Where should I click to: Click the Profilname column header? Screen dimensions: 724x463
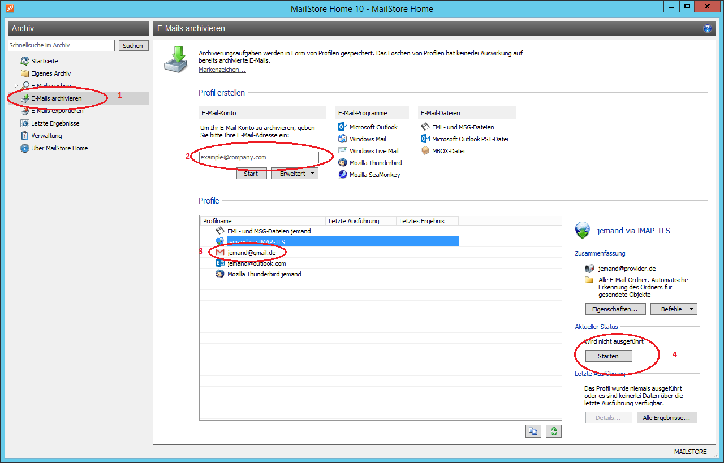(x=263, y=221)
